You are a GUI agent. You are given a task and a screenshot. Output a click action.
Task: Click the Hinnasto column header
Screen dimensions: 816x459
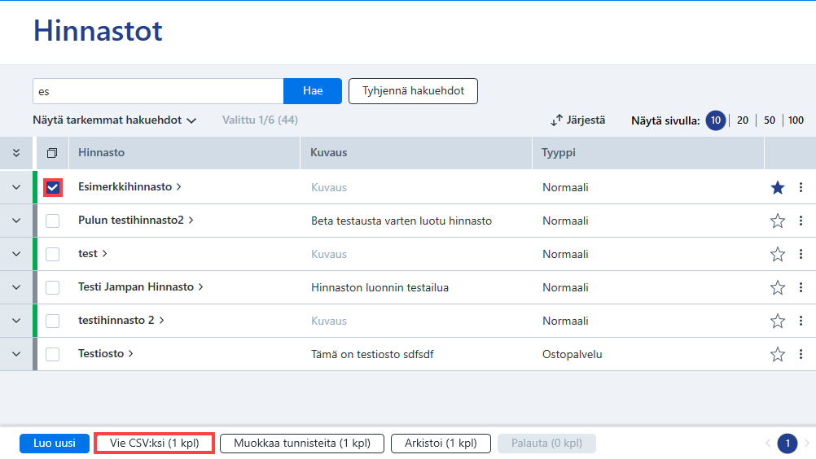coord(184,153)
